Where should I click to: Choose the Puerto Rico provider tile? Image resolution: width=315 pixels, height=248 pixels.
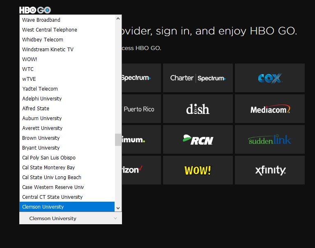click(x=141, y=109)
